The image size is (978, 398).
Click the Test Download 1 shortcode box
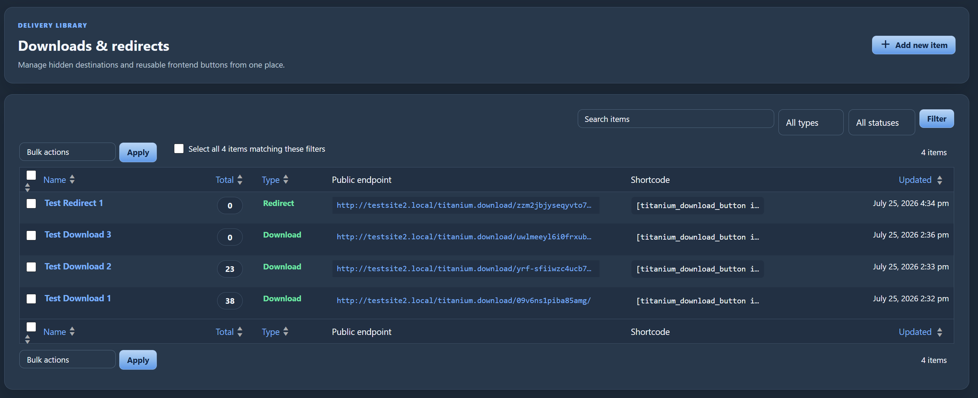click(697, 301)
